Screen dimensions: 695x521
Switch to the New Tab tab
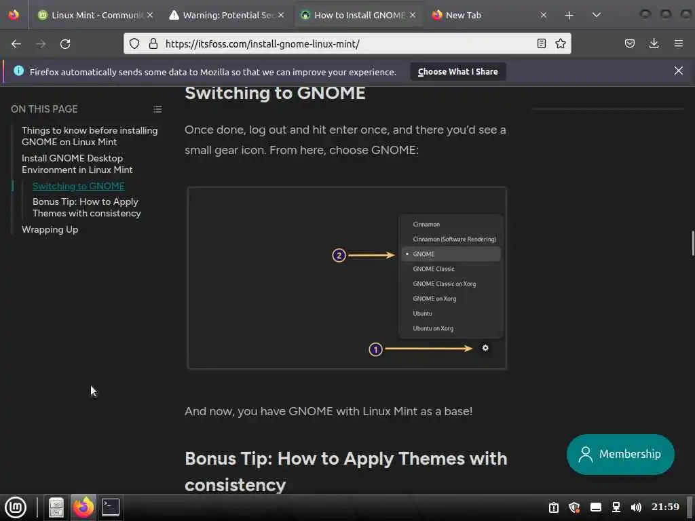click(x=490, y=15)
